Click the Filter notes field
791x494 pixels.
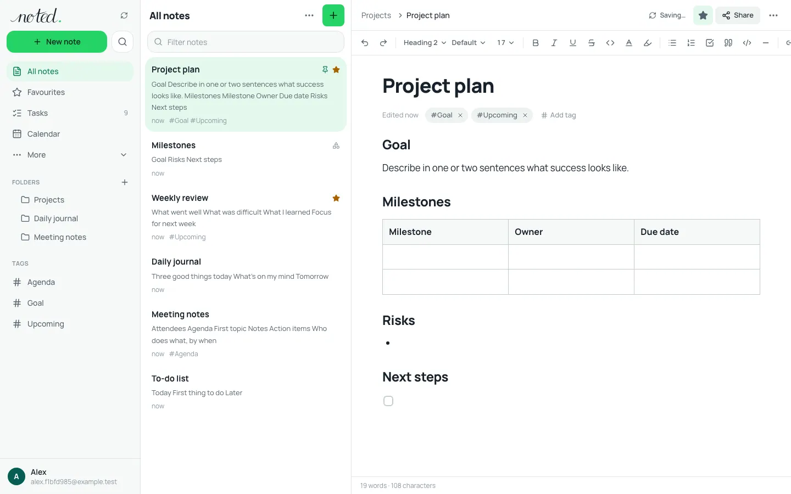pos(246,42)
